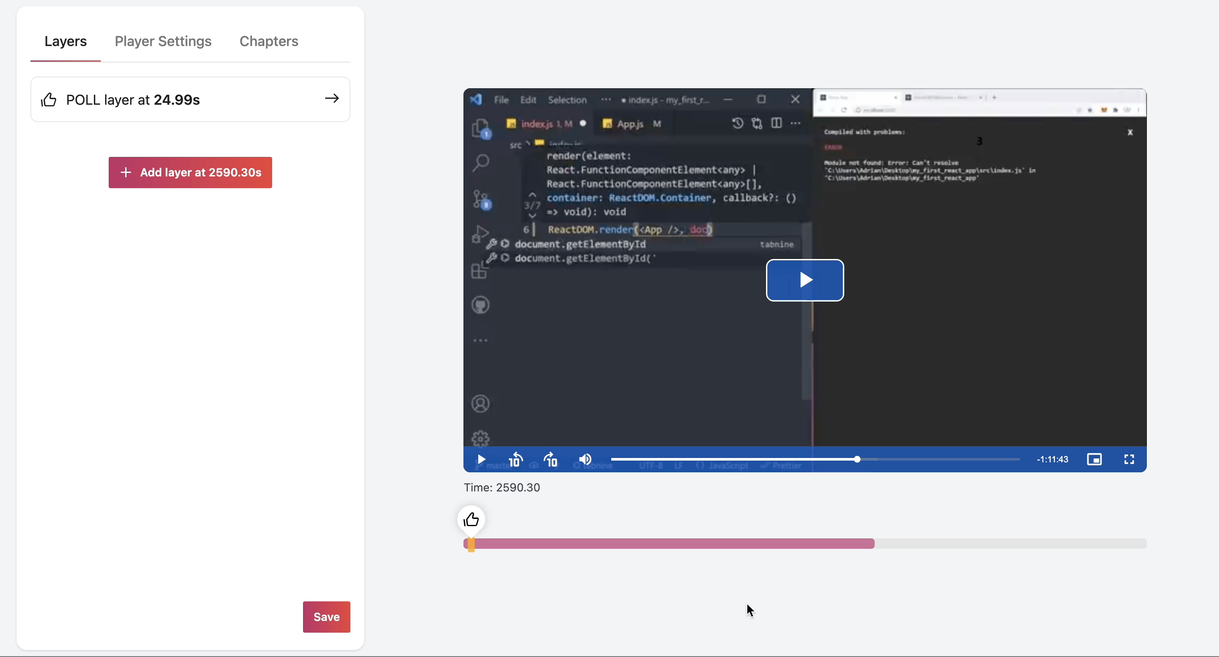Enter fullscreen video mode
Image resolution: width=1219 pixels, height=657 pixels.
tap(1129, 459)
